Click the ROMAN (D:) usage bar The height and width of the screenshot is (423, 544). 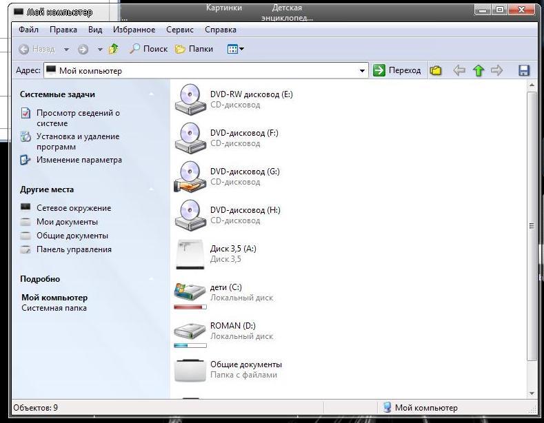click(x=190, y=345)
